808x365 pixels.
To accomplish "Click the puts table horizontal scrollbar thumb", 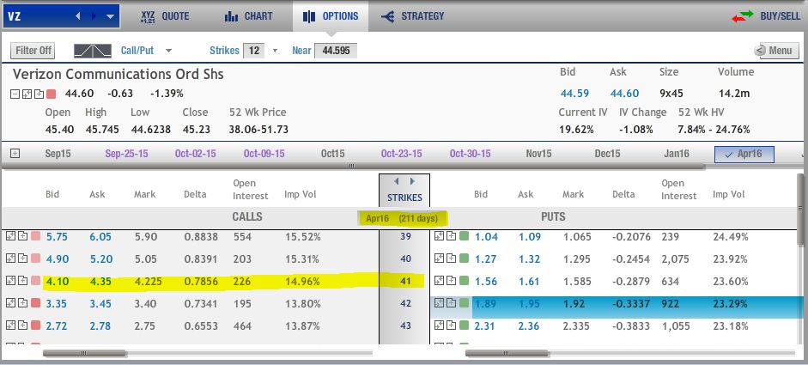I will coord(507,354).
